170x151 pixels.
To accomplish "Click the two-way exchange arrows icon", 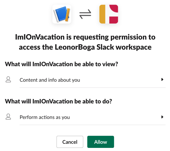I will [85, 14].
